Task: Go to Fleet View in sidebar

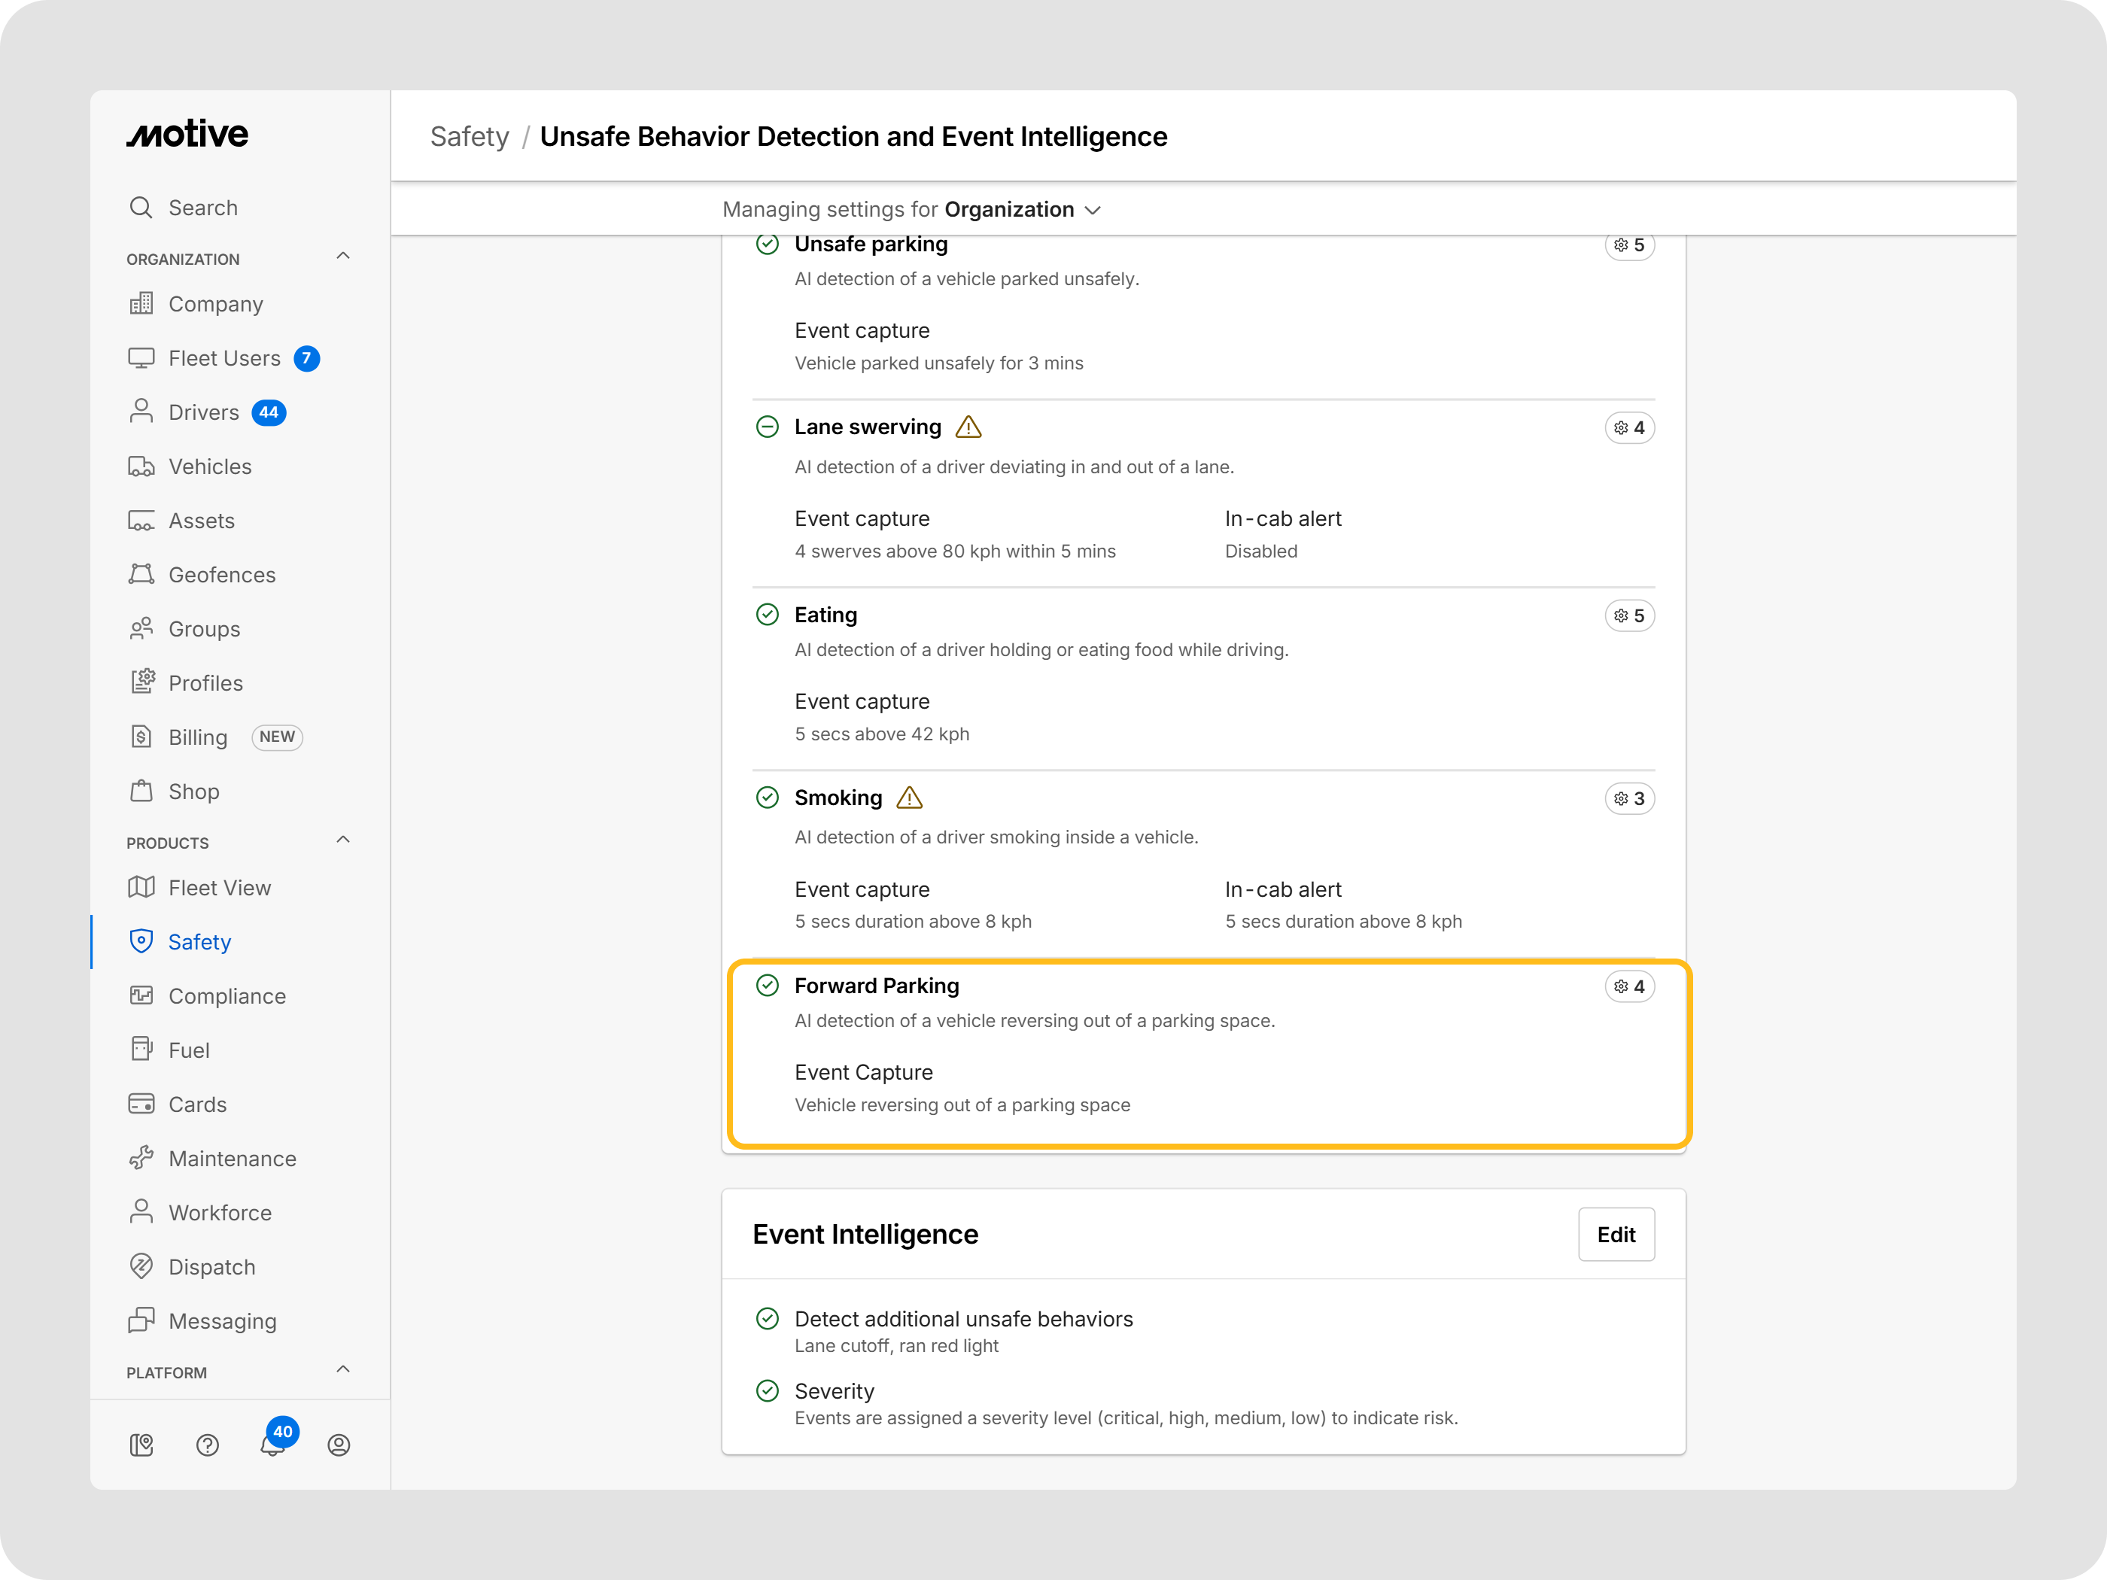Action: coord(219,888)
